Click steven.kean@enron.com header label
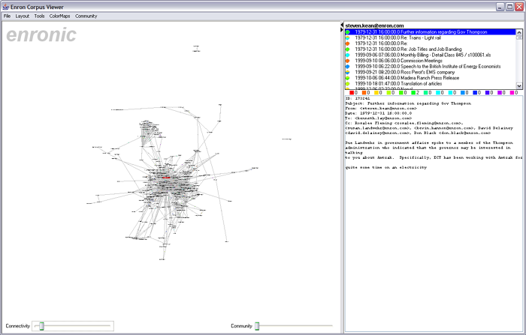The width and height of the screenshot is (526, 335). point(374,25)
